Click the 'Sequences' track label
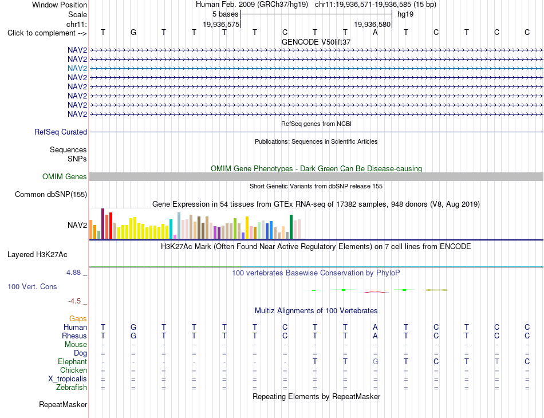 tap(68, 149)
